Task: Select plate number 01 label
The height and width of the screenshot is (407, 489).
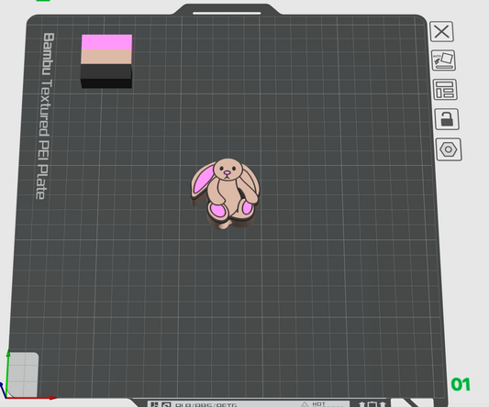Action: [x=461, y=384]
